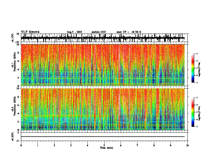The width and height of the screenshot is (211, 163).
Task: Select the "Aug.5 , 2025" date text
Action: tap(74, 32)
